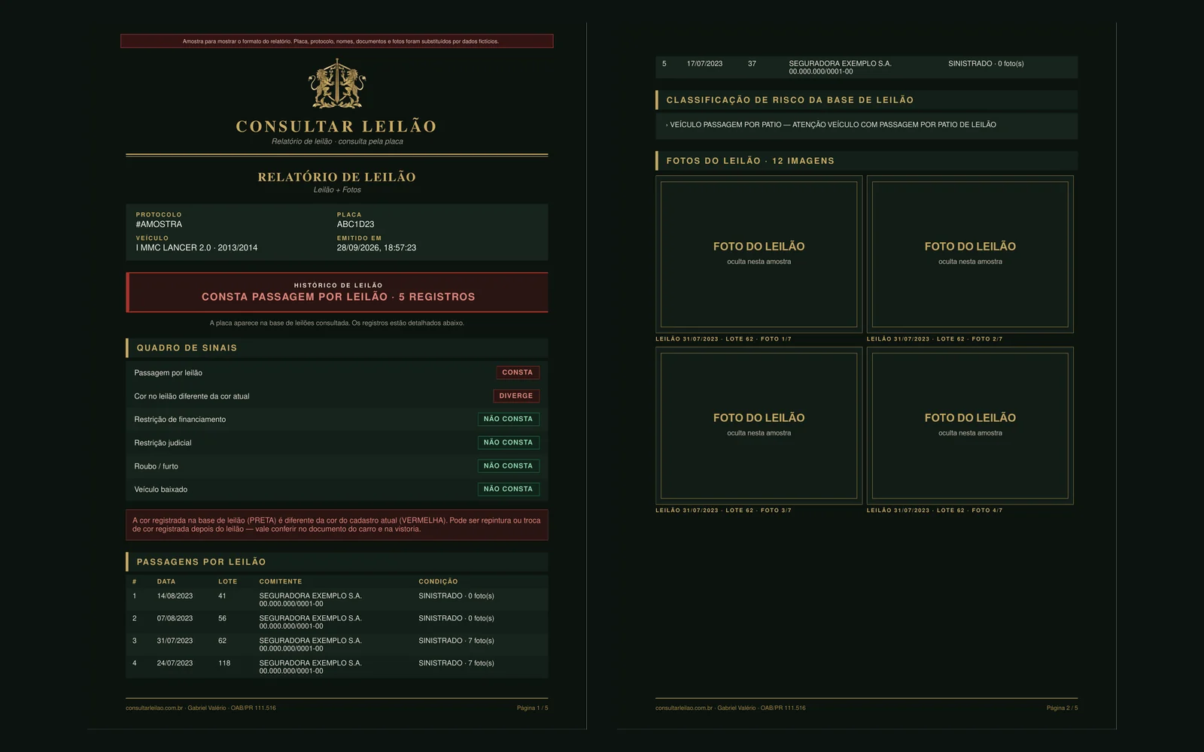
Task: Select the auction row dated 24/07/2023
Action: pos(337,667)
